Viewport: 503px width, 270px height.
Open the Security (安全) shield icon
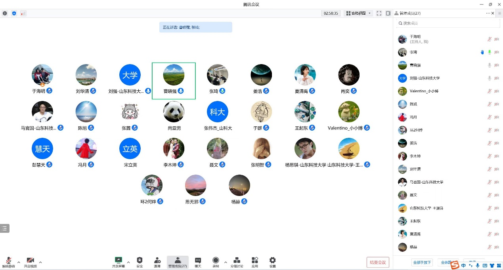click(140, 261)
